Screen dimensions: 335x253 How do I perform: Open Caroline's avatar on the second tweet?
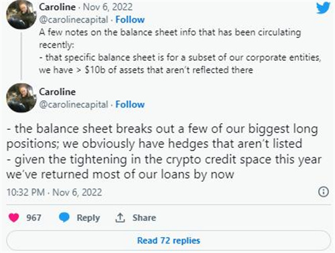[x=21, y=98]
